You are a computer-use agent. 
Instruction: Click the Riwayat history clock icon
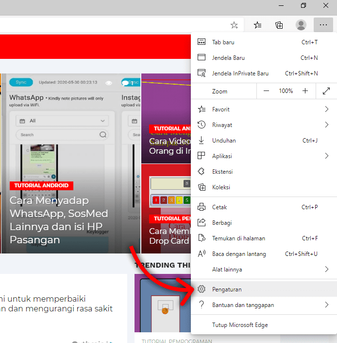click(x=202, y=125)
